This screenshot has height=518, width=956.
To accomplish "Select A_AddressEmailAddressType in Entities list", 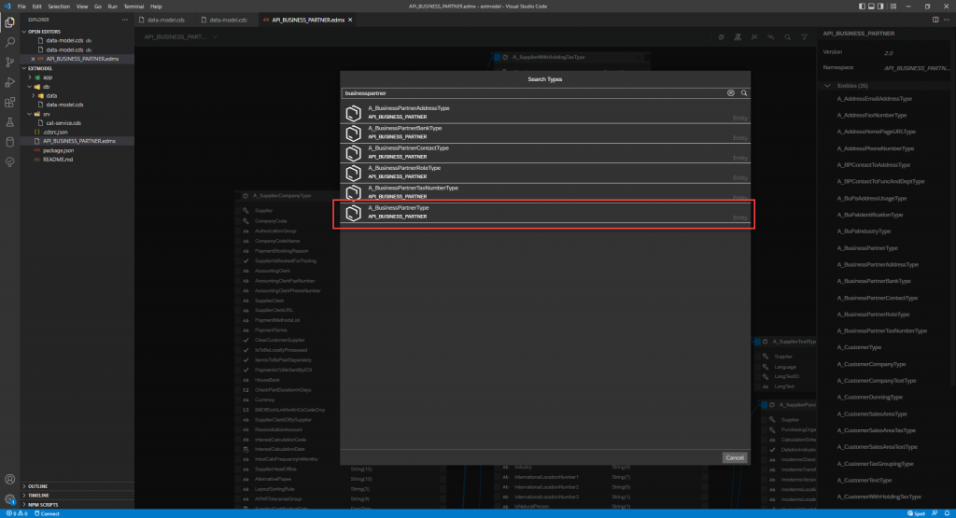I will (874, 99).
